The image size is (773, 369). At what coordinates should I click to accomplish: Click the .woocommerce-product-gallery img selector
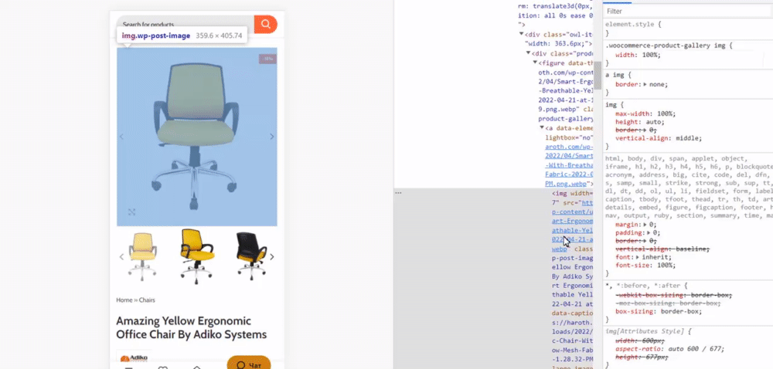[x=666, y=46]
